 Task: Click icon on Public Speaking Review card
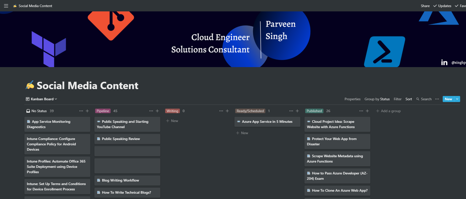click(99, 139)
